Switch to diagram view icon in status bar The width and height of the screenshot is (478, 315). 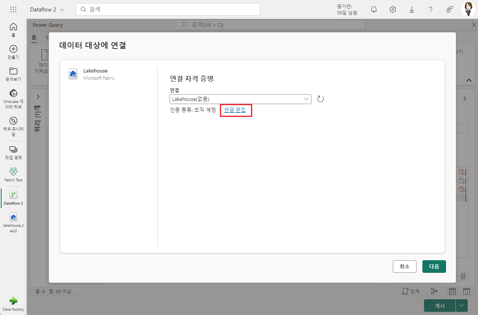point(434,291)
